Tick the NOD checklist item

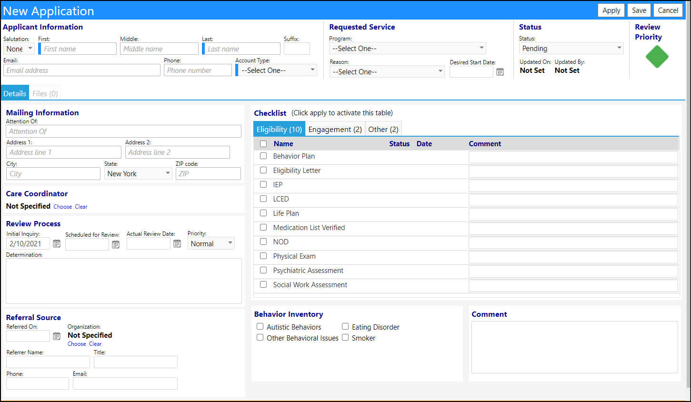tap(263, 241)
